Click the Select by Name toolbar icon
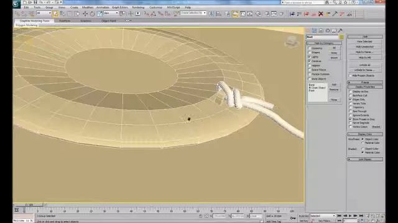The height and width of the screenshot is (223, 398). (x=62, y=14)
